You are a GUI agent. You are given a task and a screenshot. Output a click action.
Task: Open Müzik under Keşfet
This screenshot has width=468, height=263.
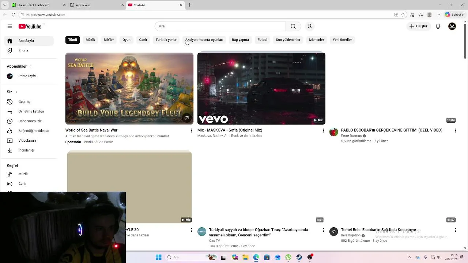point(29,174)
